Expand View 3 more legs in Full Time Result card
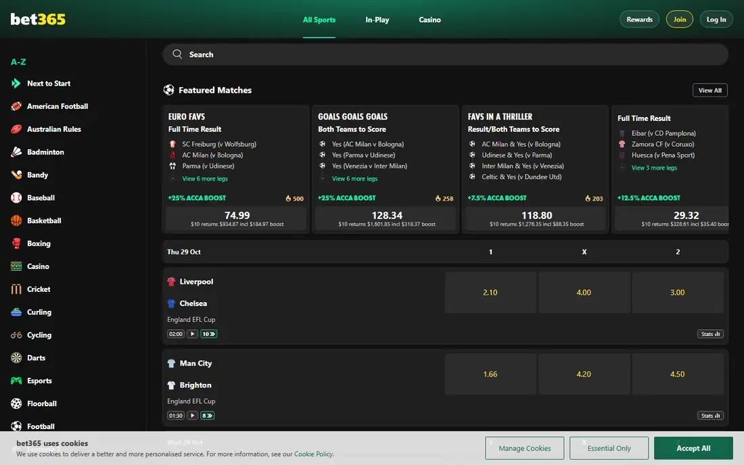The image size is (744, 465). click(654, 168)
